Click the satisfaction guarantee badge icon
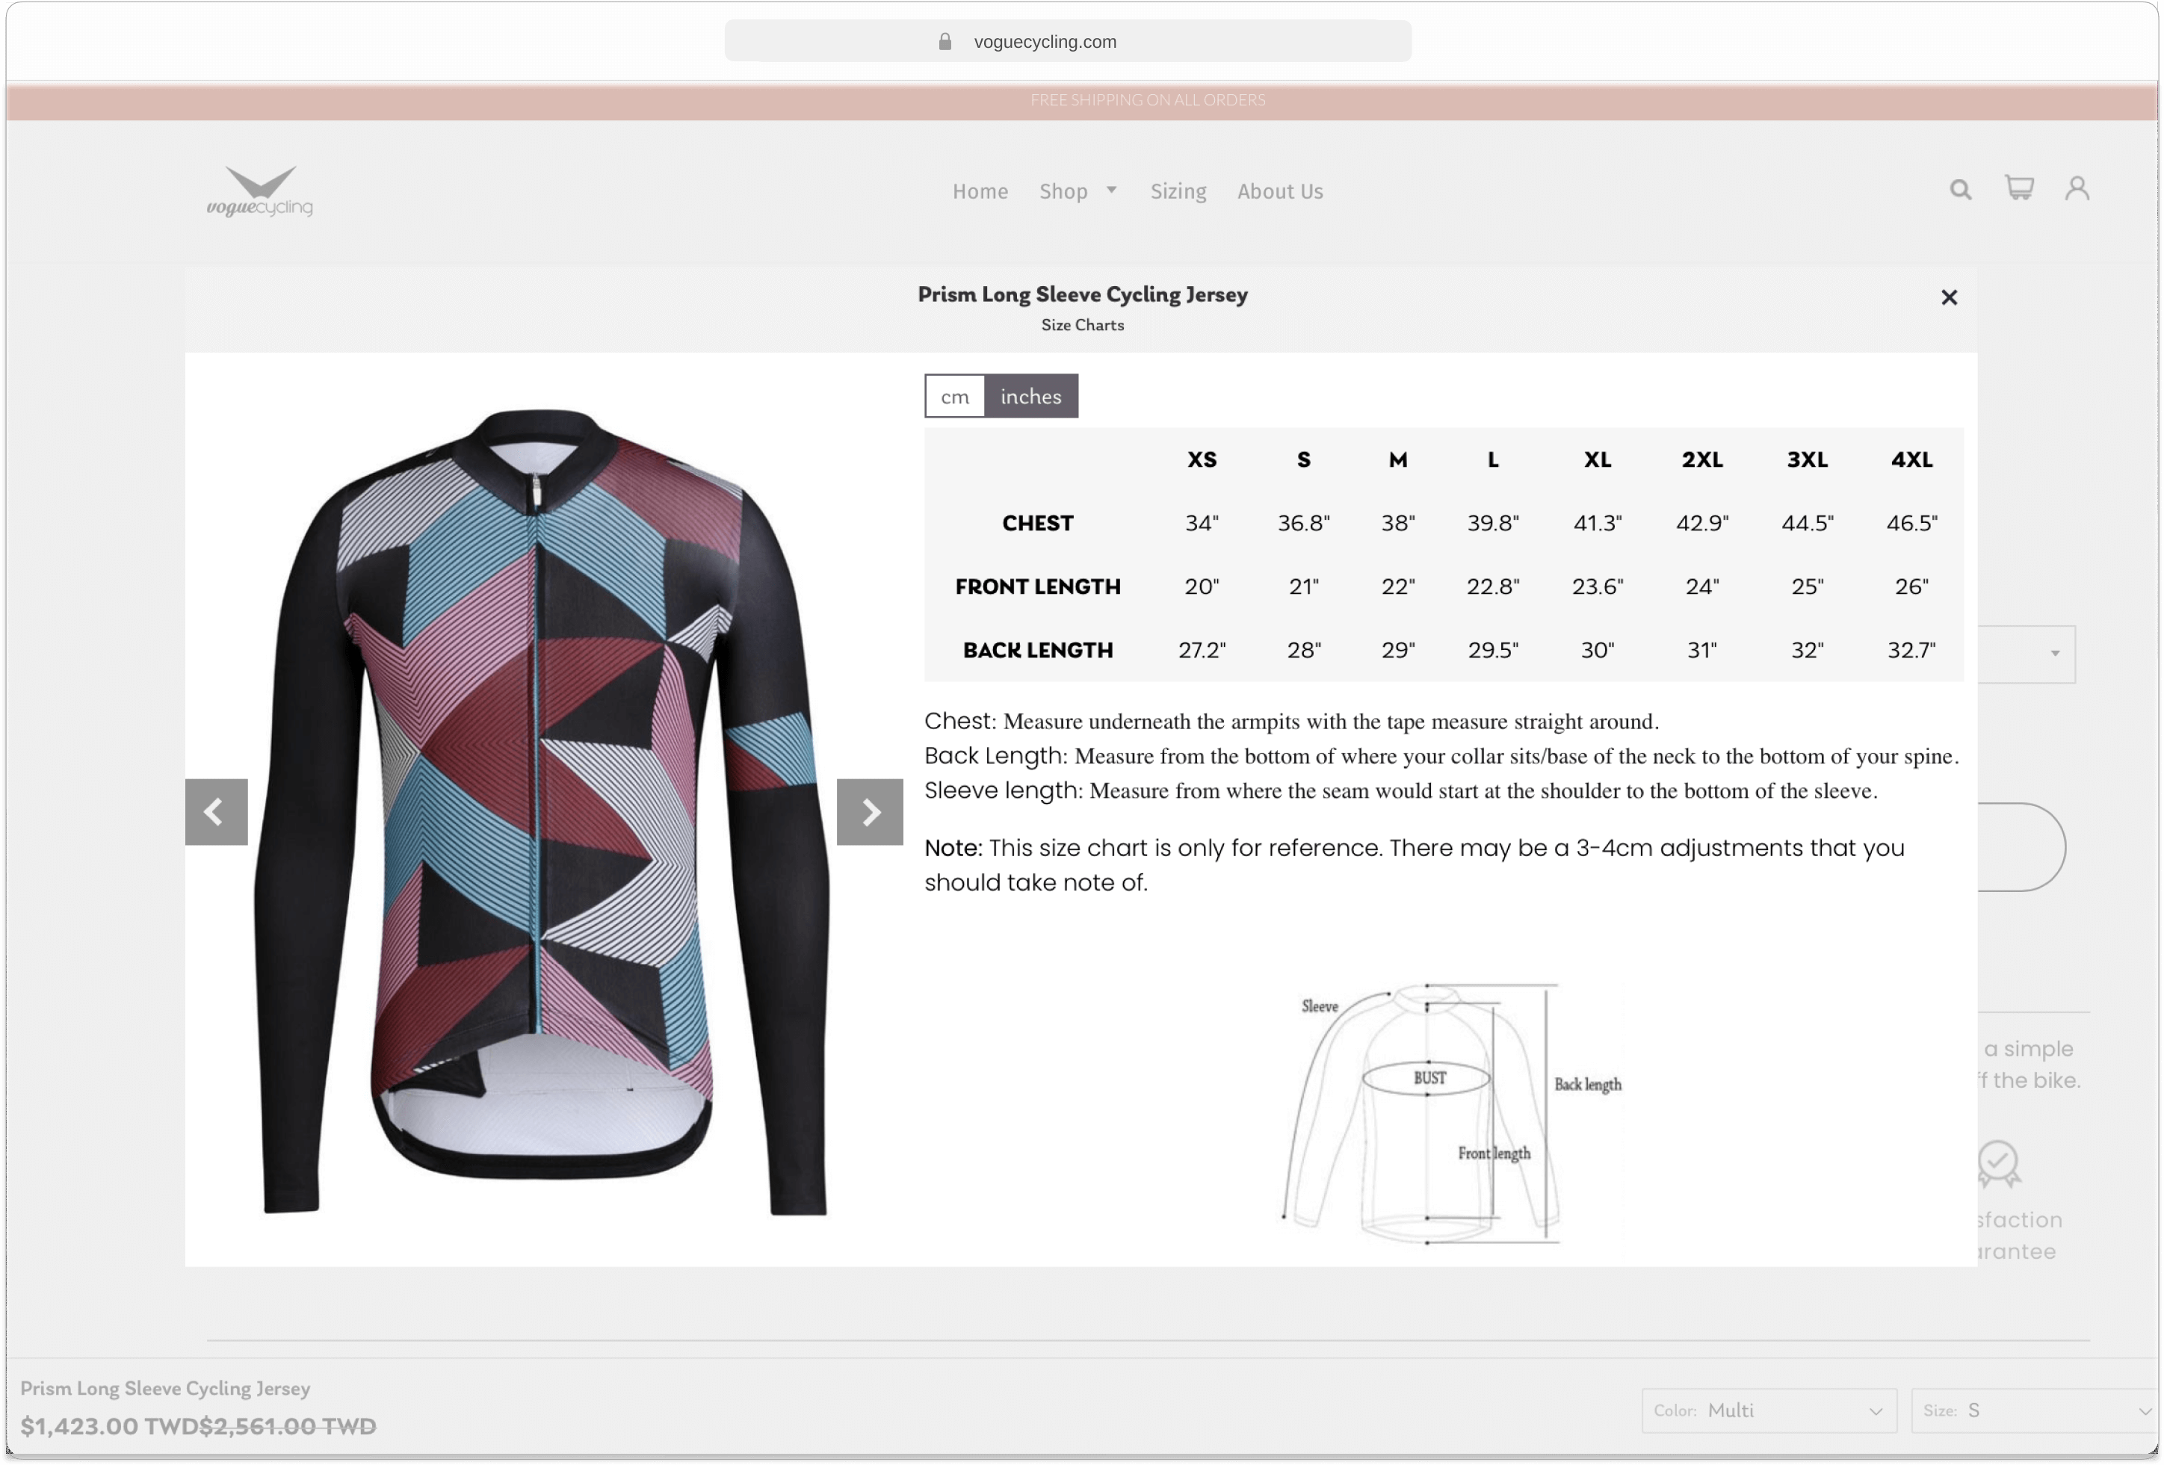Screen dimensions: 2164x1465 pyautogui.click(x=1998, y=1165)
